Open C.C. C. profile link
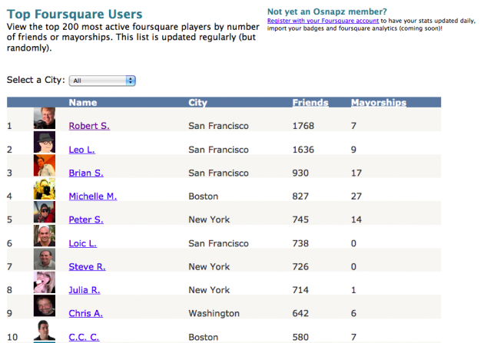Viewport: 484px width, 343px height. click(85, 337)
